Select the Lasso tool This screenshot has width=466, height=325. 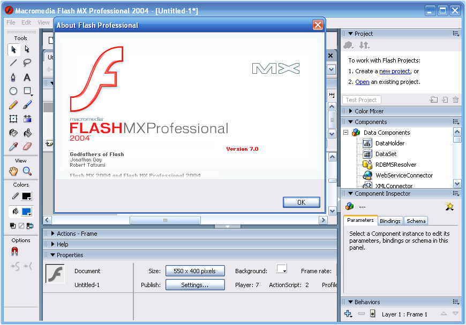click(x=27, y=63)
